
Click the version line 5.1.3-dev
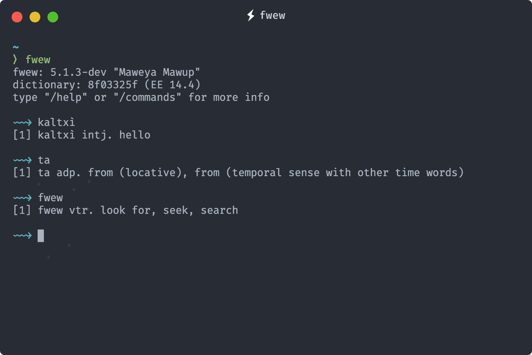click(x=106, y=72)
